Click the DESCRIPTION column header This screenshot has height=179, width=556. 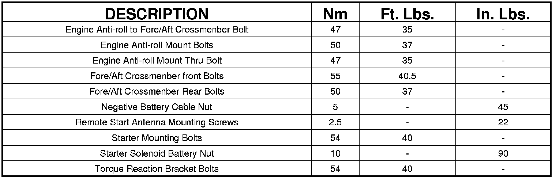157,14
